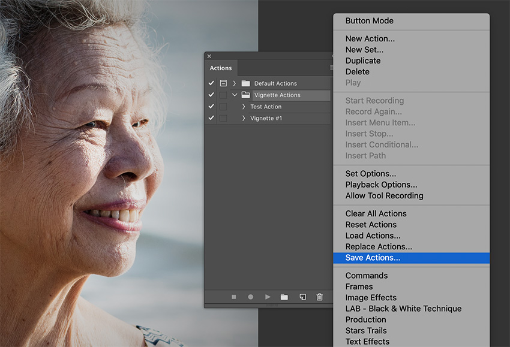Select Test Action row label

(x=266, y=107)
